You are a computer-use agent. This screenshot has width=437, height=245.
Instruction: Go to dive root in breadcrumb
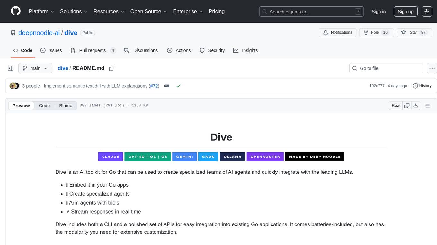(x=63, y=68)
